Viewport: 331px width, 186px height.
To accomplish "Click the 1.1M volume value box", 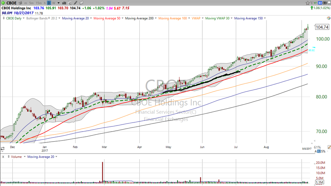I will pyautogui.click(x=319, y=182).
